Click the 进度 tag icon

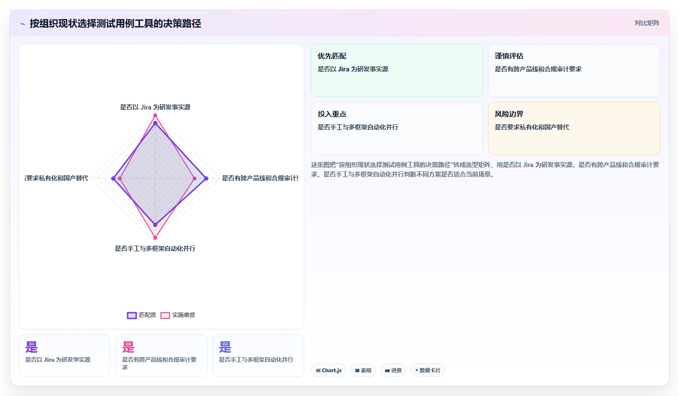point(387,370)
